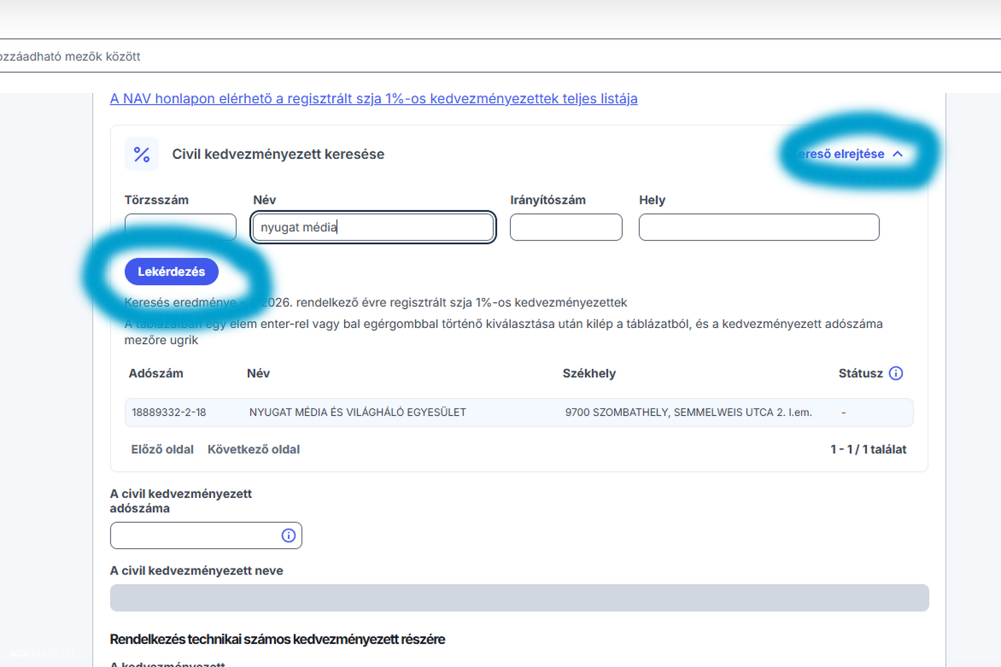Image resolution: width=1001 pixels, height=667 pixels.
Task: Click the civil kedvezményezett adószáma input
Action: [206, 536]
